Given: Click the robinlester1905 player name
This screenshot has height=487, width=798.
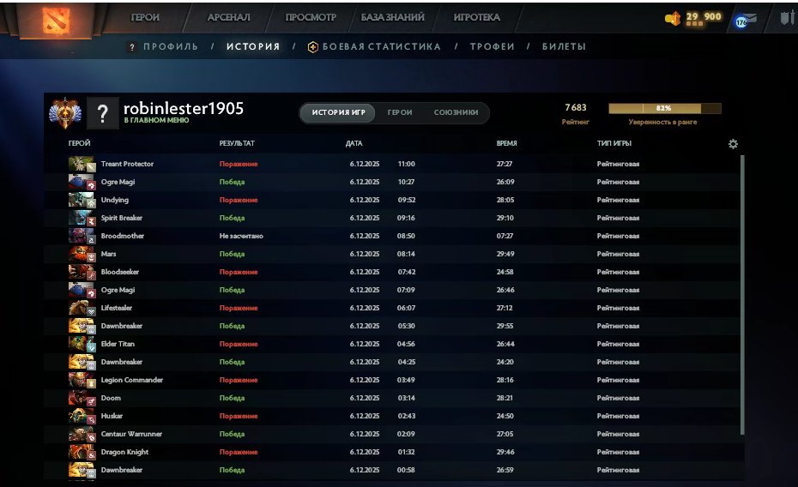Looking at the screenshot, I should pos(184,108).
